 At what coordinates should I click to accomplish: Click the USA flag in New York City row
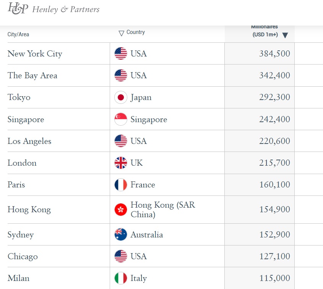click(x=121, y=53)
